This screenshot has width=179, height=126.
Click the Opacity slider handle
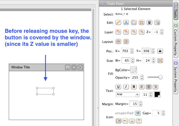click(x=161, y=77)
